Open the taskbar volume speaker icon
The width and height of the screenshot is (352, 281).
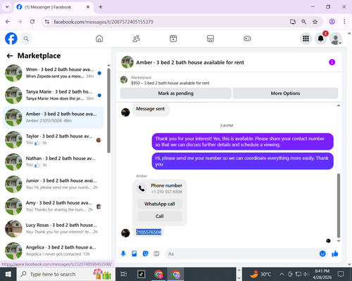(x=306, y=274)
